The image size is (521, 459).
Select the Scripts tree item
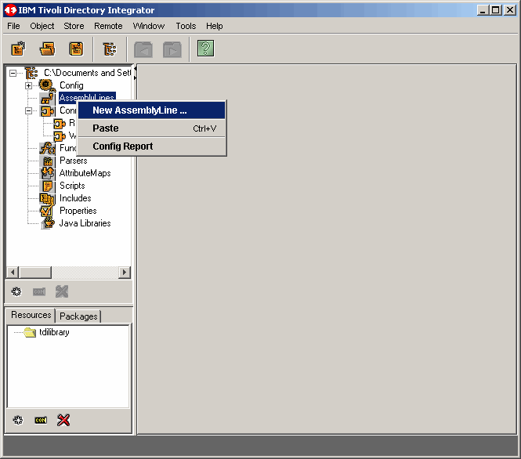click(x=72, y=186)
